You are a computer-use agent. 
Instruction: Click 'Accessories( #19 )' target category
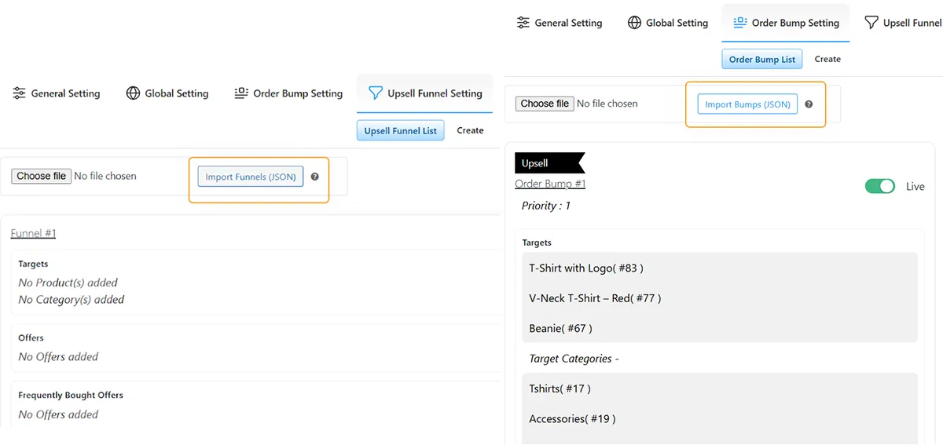tap(572, 418)
